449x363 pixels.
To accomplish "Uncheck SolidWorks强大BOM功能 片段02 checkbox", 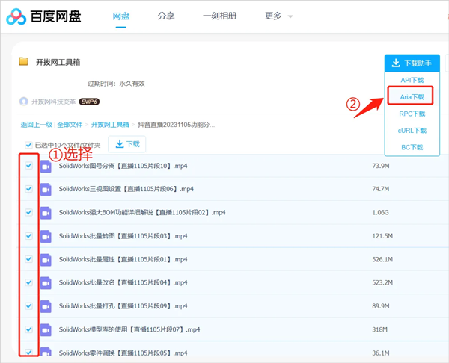I will click(29, 212).
